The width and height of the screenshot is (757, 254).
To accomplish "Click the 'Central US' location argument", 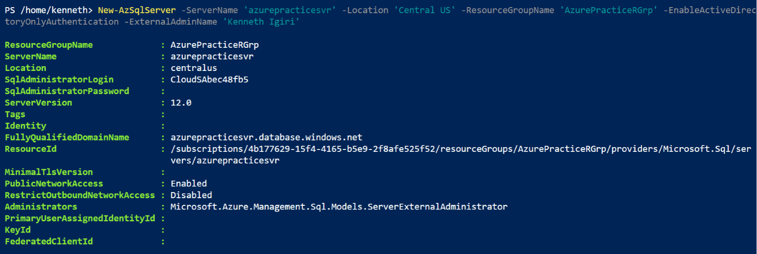I will pyautogui.click(x=424, y=10).
